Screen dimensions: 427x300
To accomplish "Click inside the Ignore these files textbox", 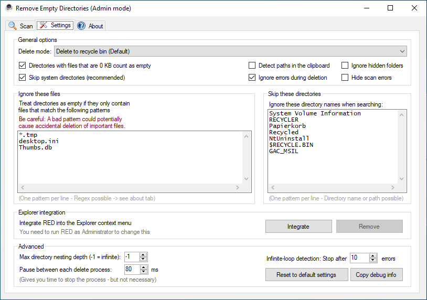I will pyautogui.click(x=130, y=157).
